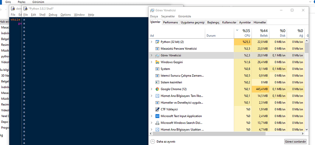Open the Seçenekler menu in Task Manager

point(168,16)
